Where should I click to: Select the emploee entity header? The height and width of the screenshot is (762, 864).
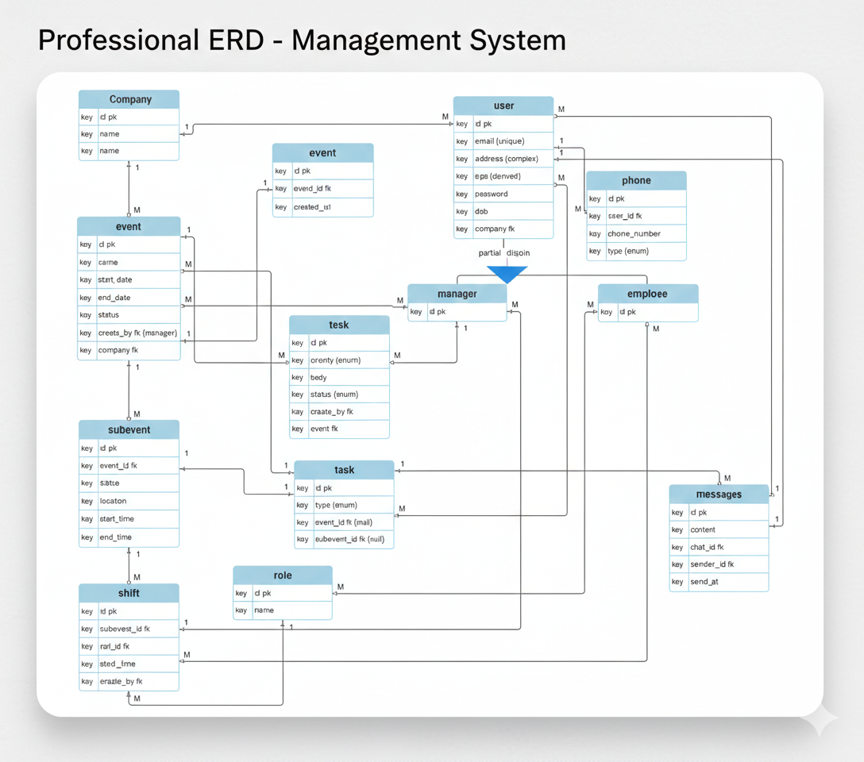648,294
